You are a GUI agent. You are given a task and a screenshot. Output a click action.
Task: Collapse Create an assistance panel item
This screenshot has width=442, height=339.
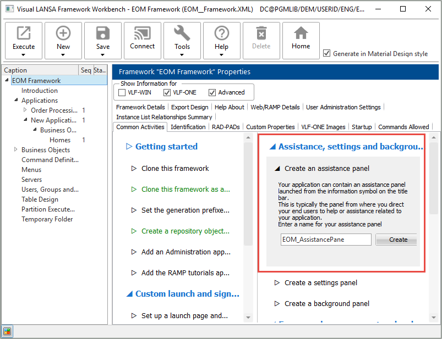[277, 169]
